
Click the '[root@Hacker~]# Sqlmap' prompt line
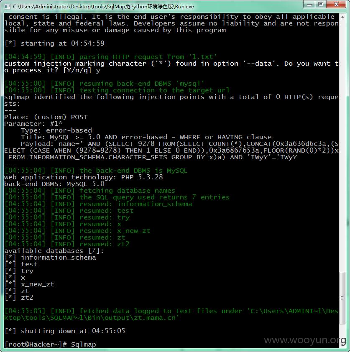[x=50, y=344]
